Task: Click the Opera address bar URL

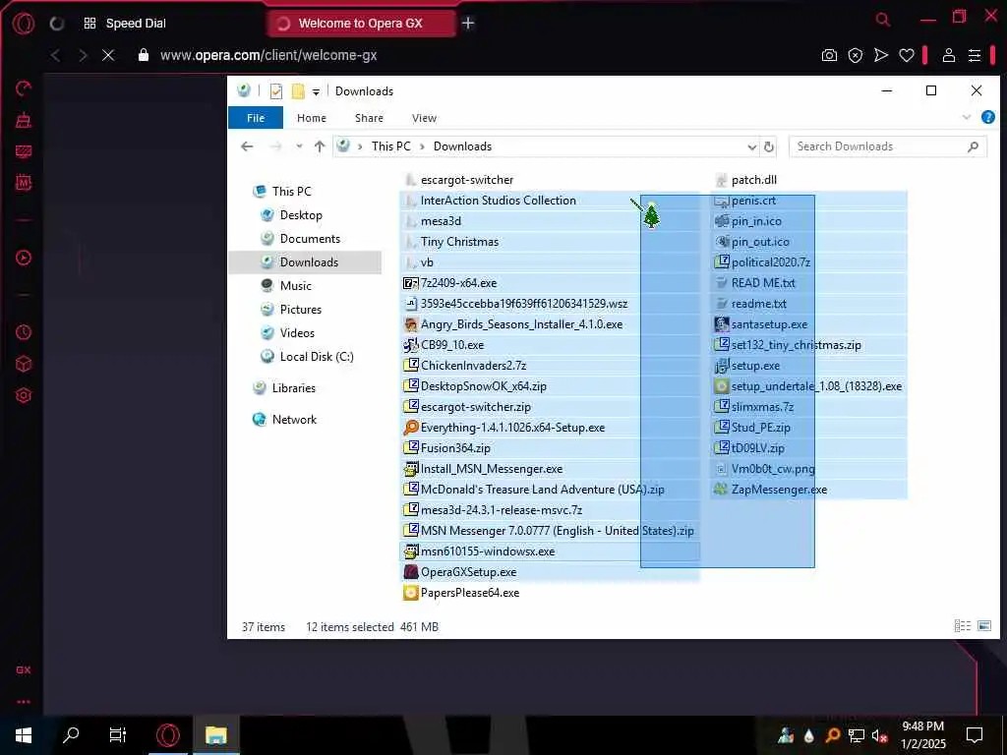Action: tap(268, 55)
